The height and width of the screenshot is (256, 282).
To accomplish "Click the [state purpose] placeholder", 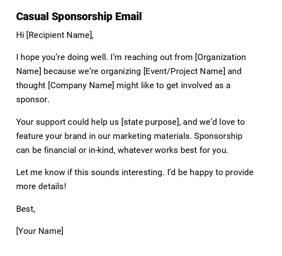I will point(150,122).
